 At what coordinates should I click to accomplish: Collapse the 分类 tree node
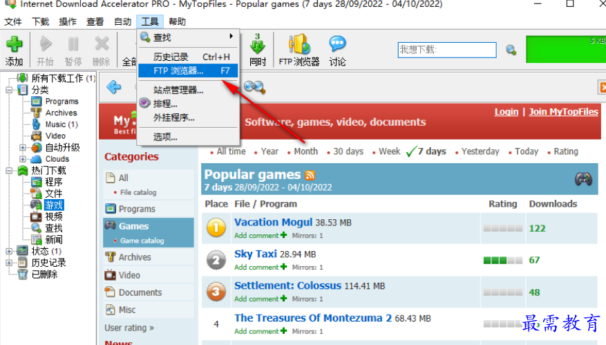pyautogui.click(x=9, y=90)
